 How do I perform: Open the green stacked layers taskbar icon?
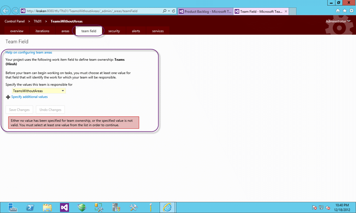[82, 207]
